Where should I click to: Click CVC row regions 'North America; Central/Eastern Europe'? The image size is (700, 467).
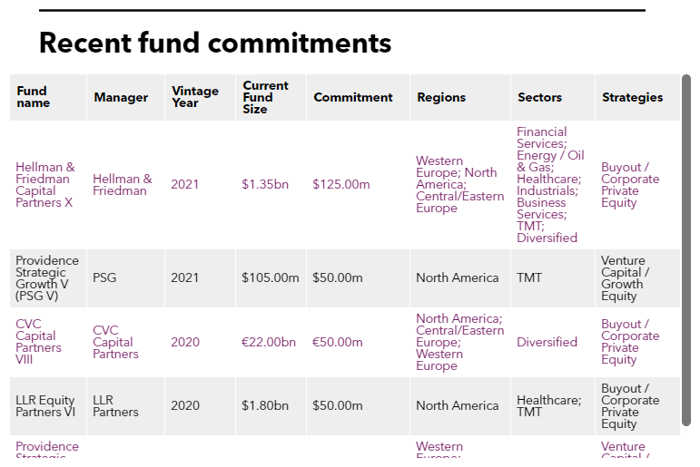point(459,342)
